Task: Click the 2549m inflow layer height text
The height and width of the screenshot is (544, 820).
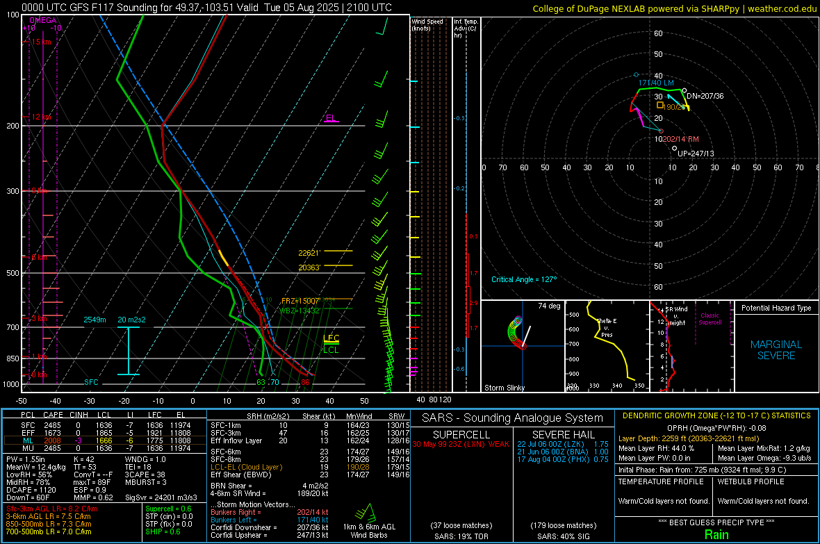Action: pyautogui.click(x=95, y=320)
